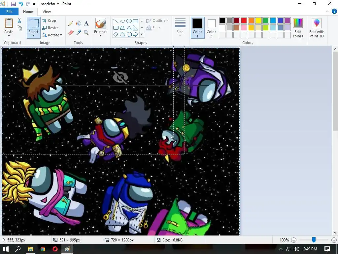Select the Color 2 box
This screenshot has height=254, width=338.
click(x=211, y=28)
